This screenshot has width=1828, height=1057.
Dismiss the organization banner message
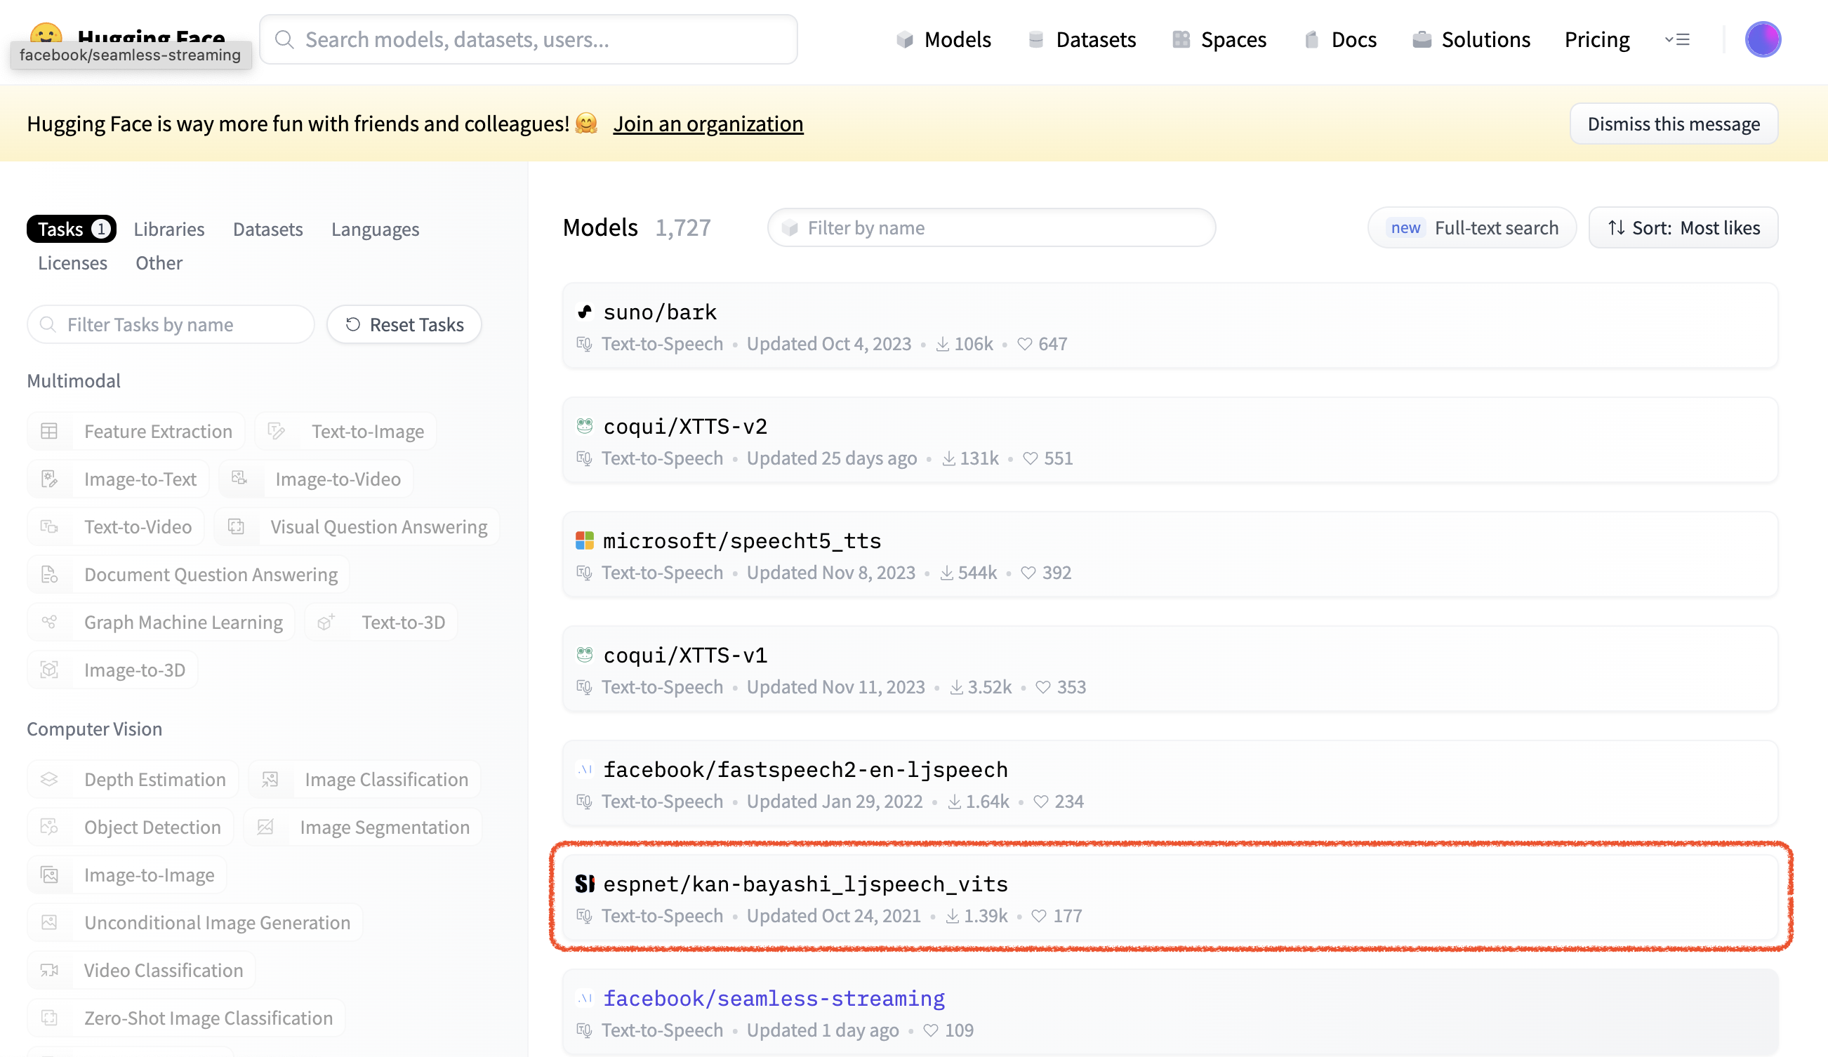coord(1674,124)
